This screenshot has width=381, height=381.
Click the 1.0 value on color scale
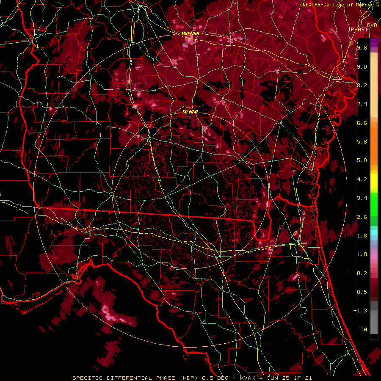tap(362, 254)
